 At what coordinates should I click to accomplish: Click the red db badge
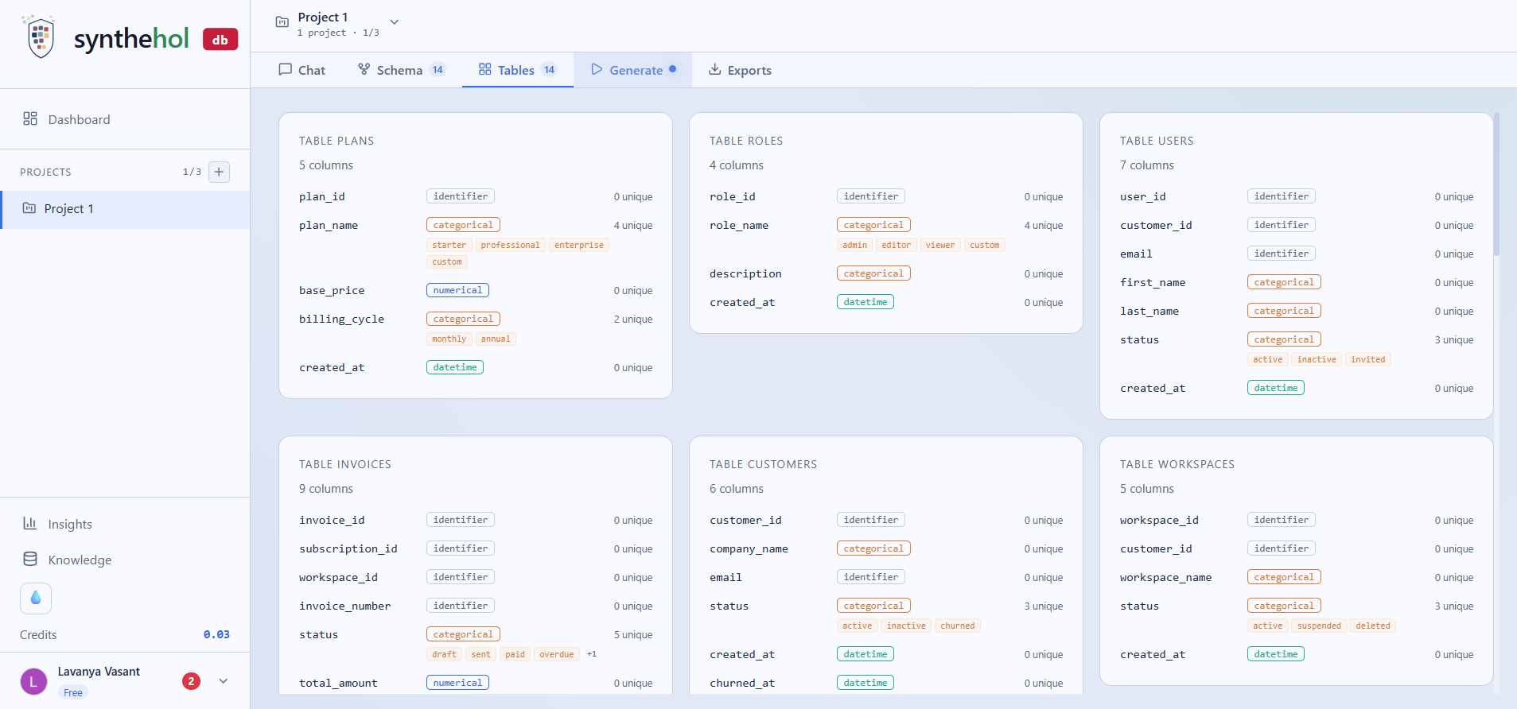220,39
